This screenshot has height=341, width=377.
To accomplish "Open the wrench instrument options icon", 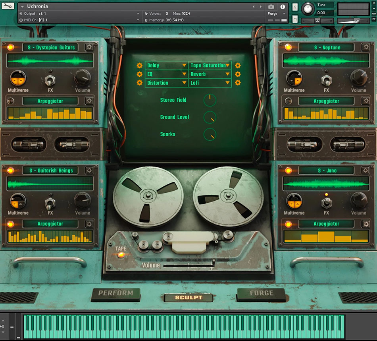I will [x=8, y=6].
